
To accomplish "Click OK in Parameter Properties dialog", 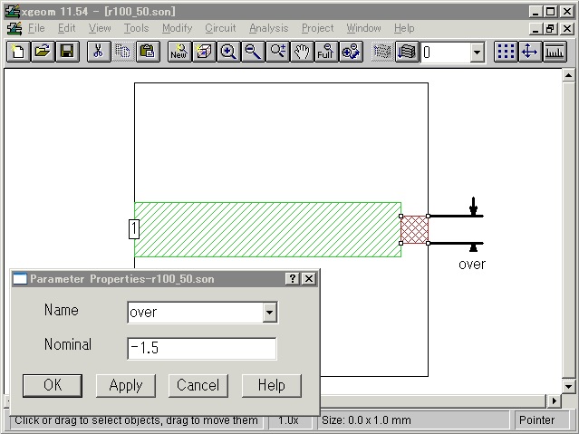I will tap(53, 386).
